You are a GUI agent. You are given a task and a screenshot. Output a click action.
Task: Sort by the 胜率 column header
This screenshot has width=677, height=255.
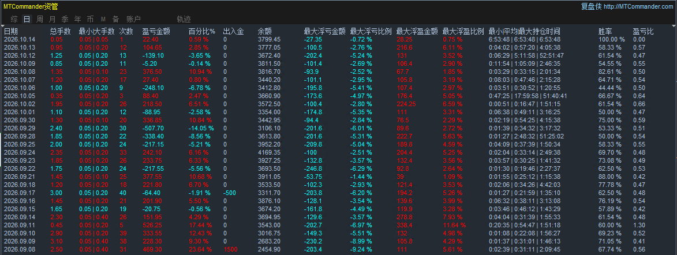tap(605, 31)
